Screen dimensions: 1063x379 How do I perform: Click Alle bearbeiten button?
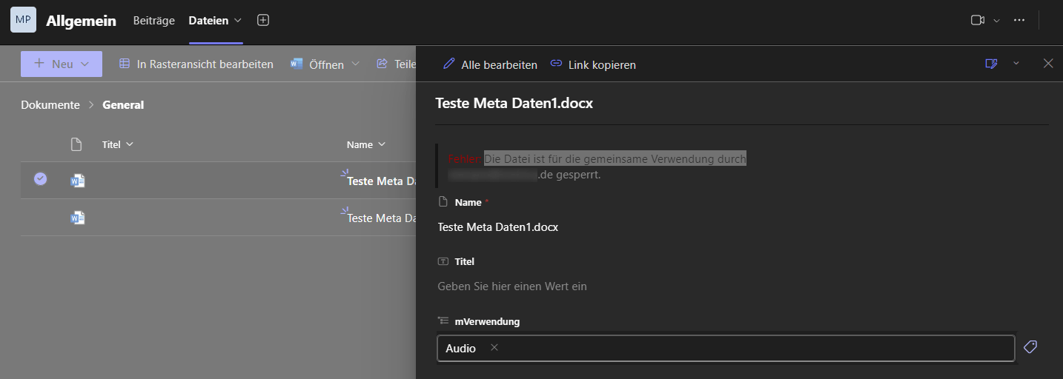[x=490, y=64]
